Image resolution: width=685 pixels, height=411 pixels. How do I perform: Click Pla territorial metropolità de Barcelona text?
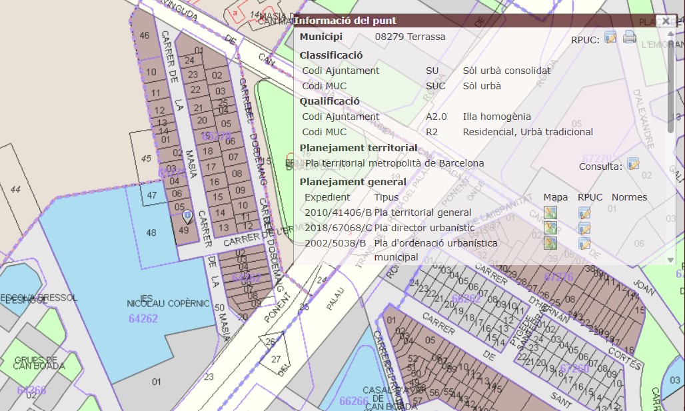[x=394, y=163]
